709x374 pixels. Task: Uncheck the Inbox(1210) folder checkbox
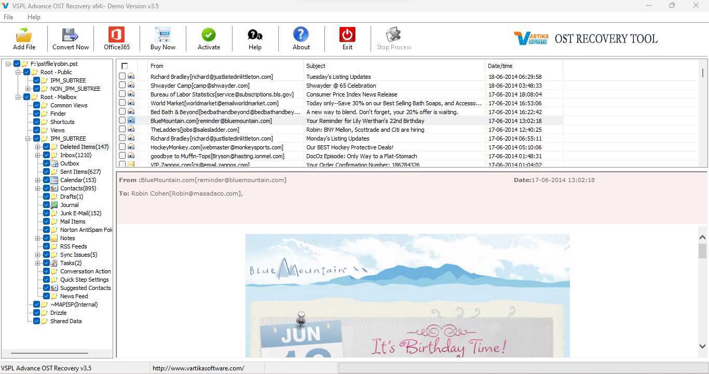pos(46,155)
